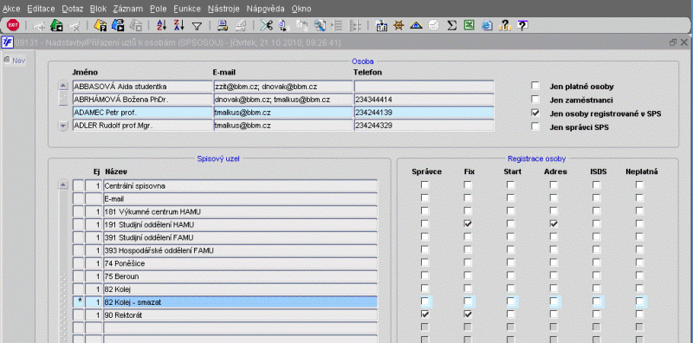The image size is (693, 343).
Task: Click phone field 234244139
Action: pos(424,113)
